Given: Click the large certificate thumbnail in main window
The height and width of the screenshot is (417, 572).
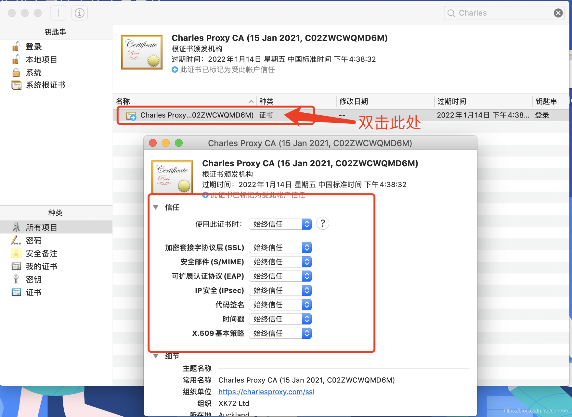Looking at the screenshot, I should 142,52.
